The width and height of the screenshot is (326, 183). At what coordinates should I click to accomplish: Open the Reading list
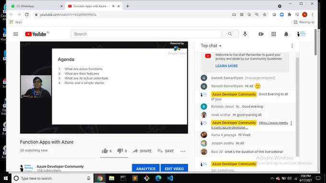[304, 22]
